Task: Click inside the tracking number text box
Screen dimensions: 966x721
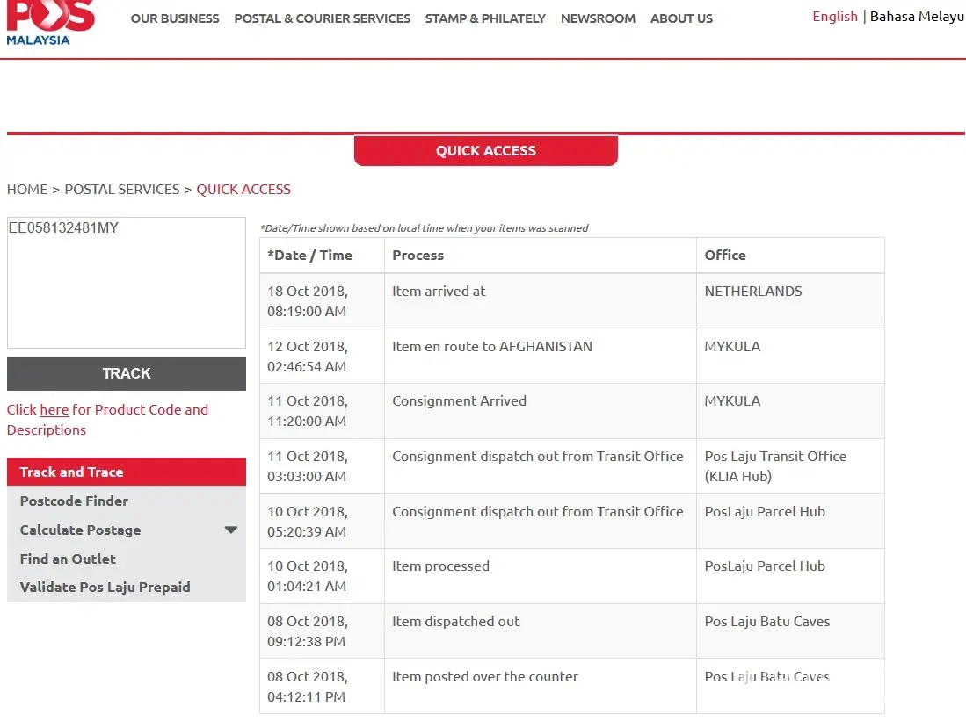Action: (126, 283)
